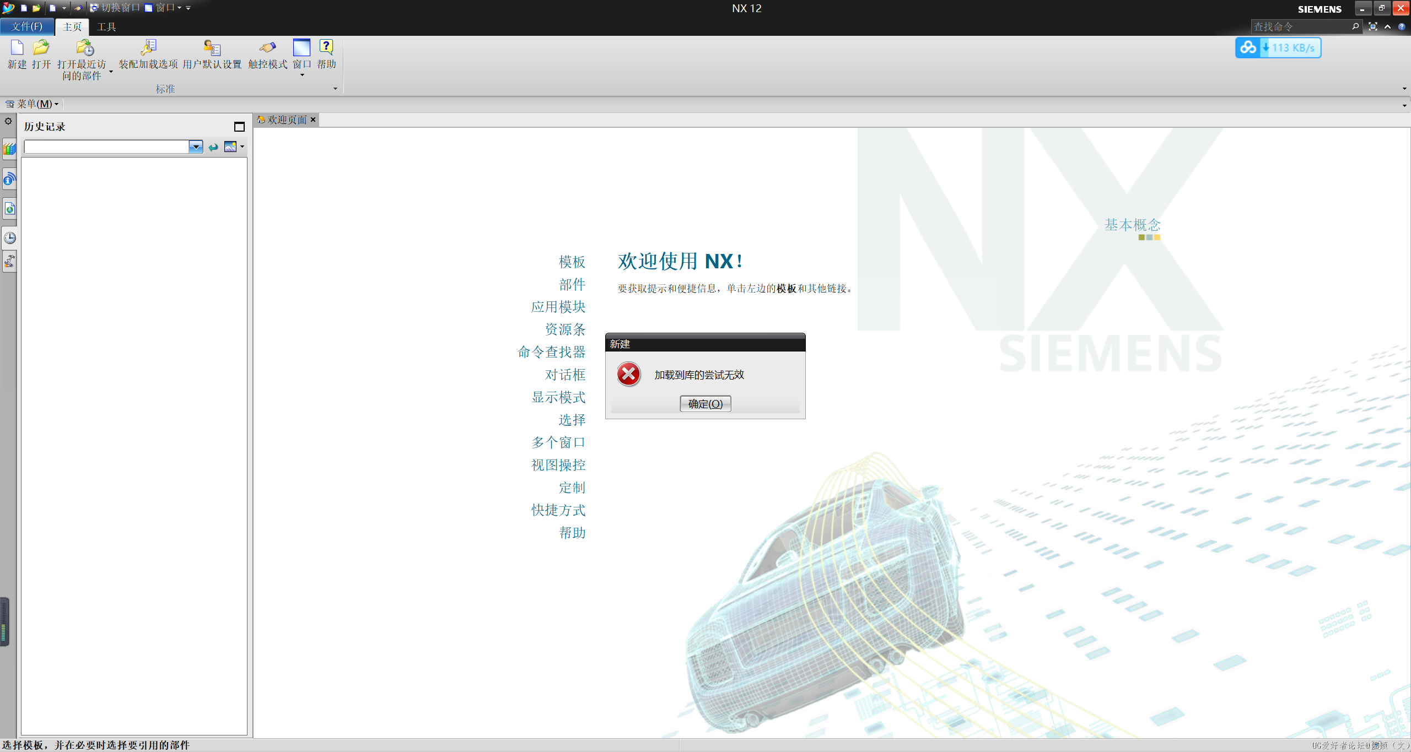Open the info broadcast resource tab
Viewport: 1411px width, 752px height.
point(9,178)
